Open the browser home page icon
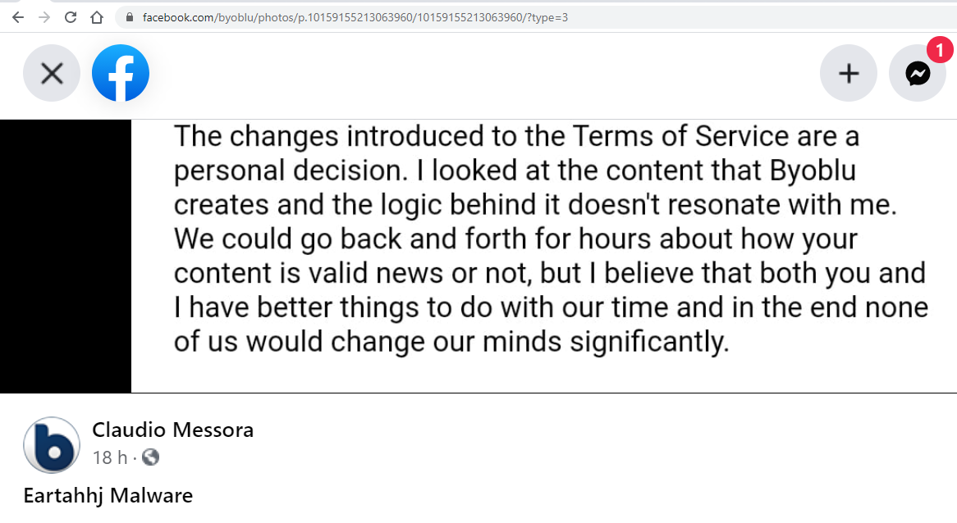This screenshot has height=523, width=957. coord(96,17)
